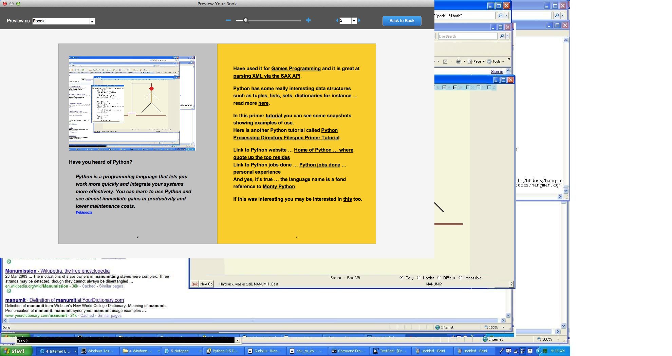This screenshot has height=356, width=672.
Task: Select the Impossible difficulty radio button
Action: [461, 278]
